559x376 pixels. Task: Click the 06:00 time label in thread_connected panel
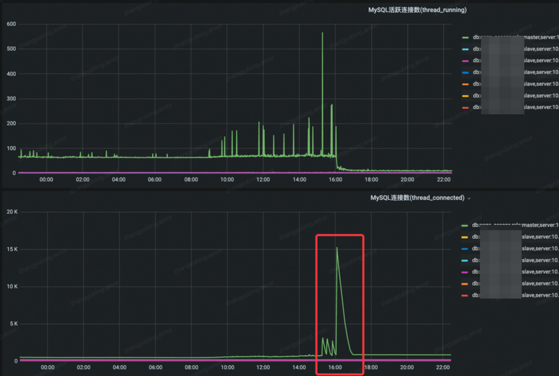[x=155, y=367]
